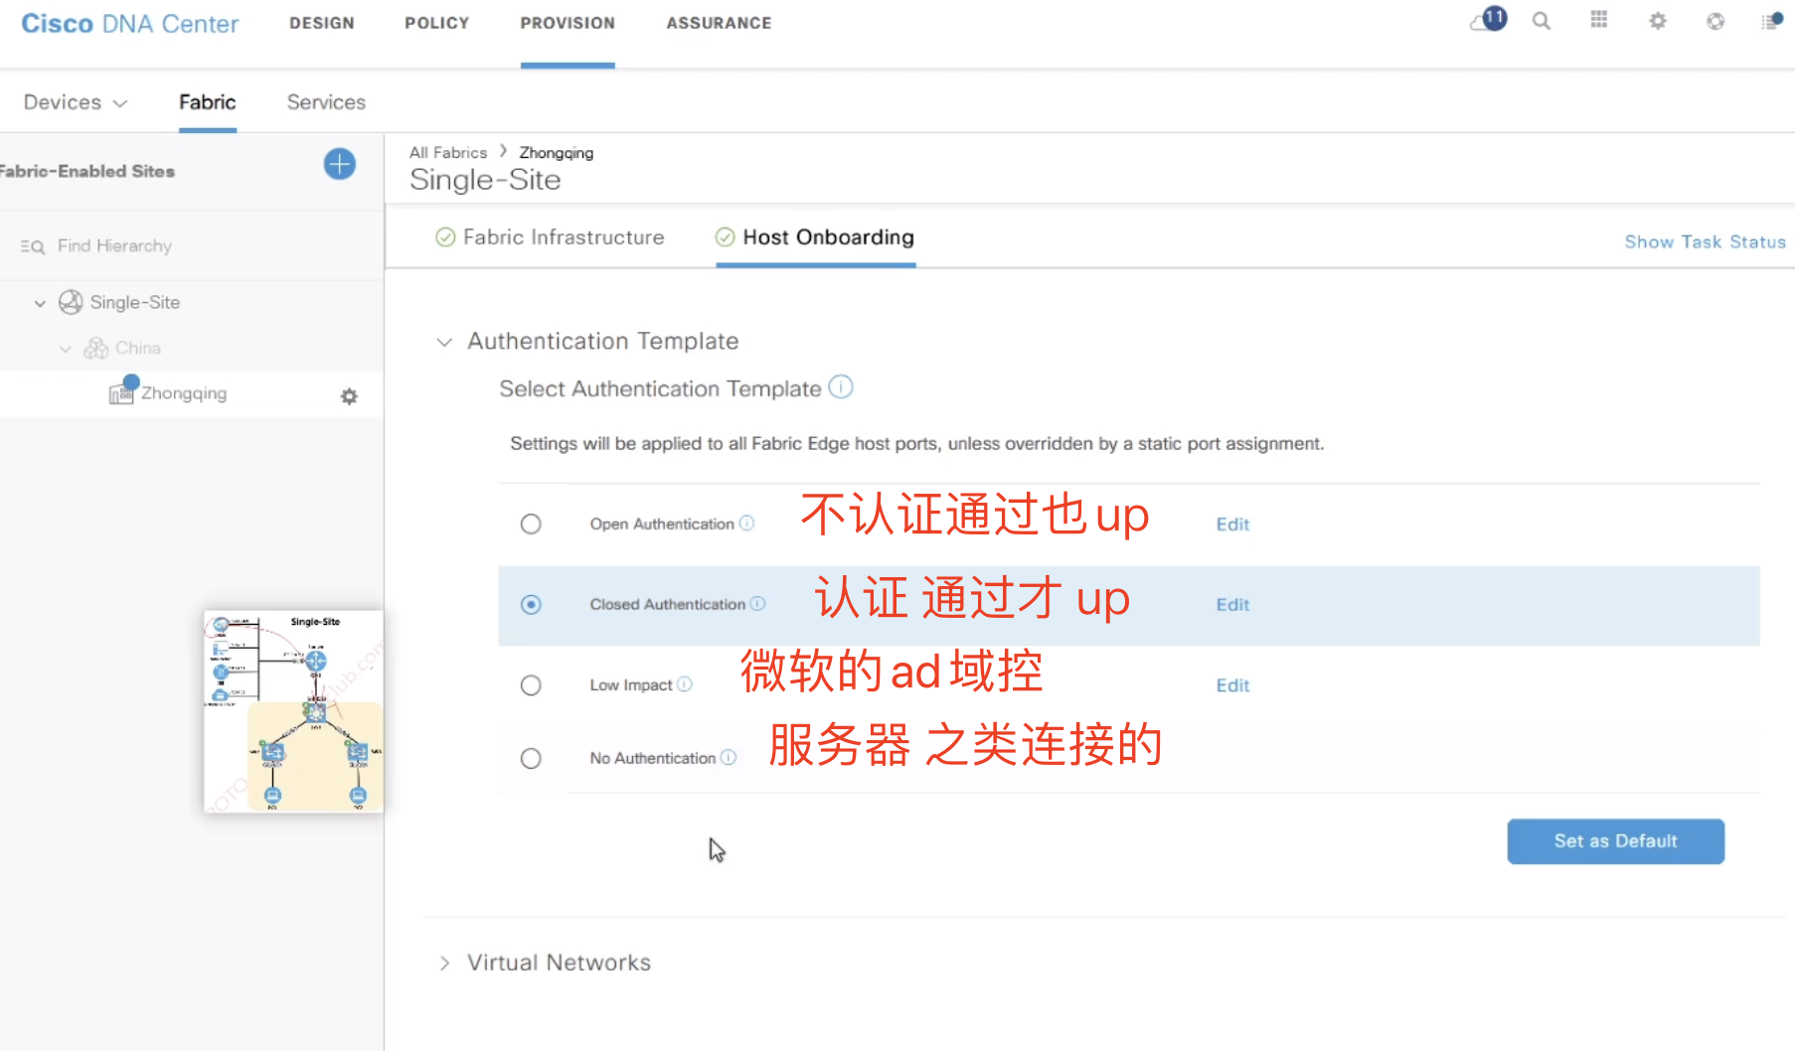Click the Single-Site globe icon in tree

coord(71,302)
